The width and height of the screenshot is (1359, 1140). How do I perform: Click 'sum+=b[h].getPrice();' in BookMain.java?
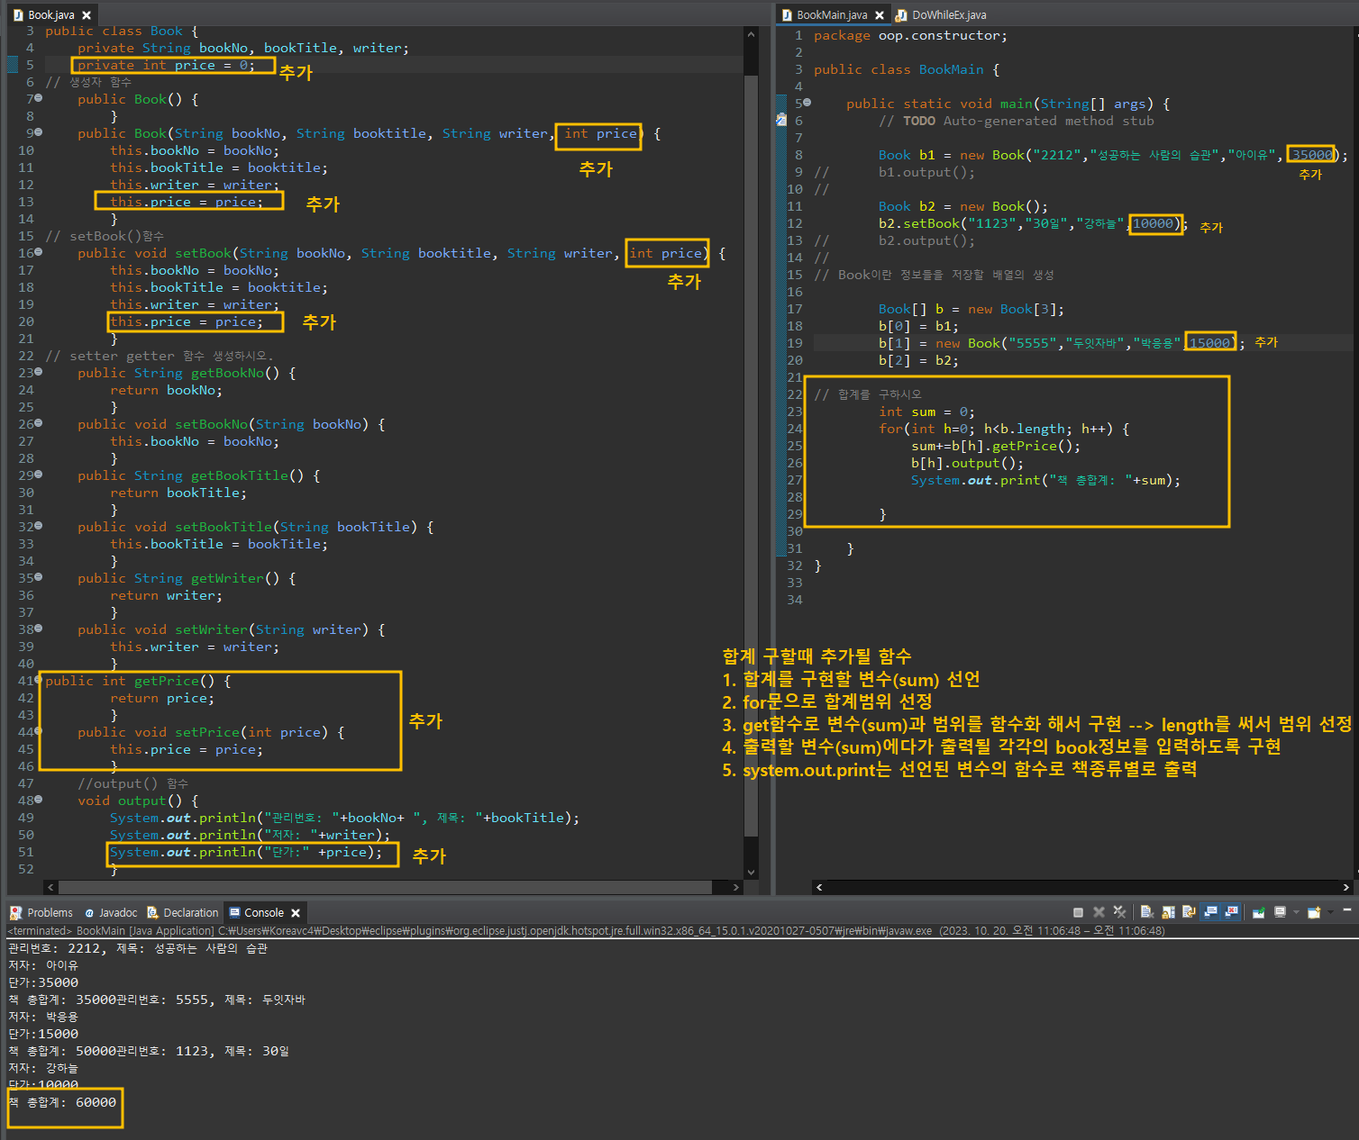[996, 446]
